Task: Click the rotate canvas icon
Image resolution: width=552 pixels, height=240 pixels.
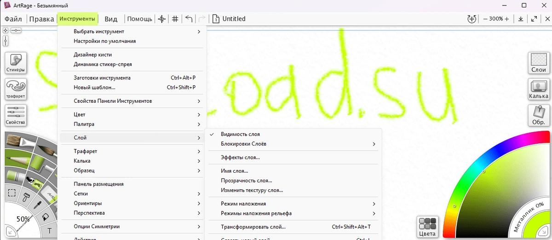Action: click(x=471, y=19)
